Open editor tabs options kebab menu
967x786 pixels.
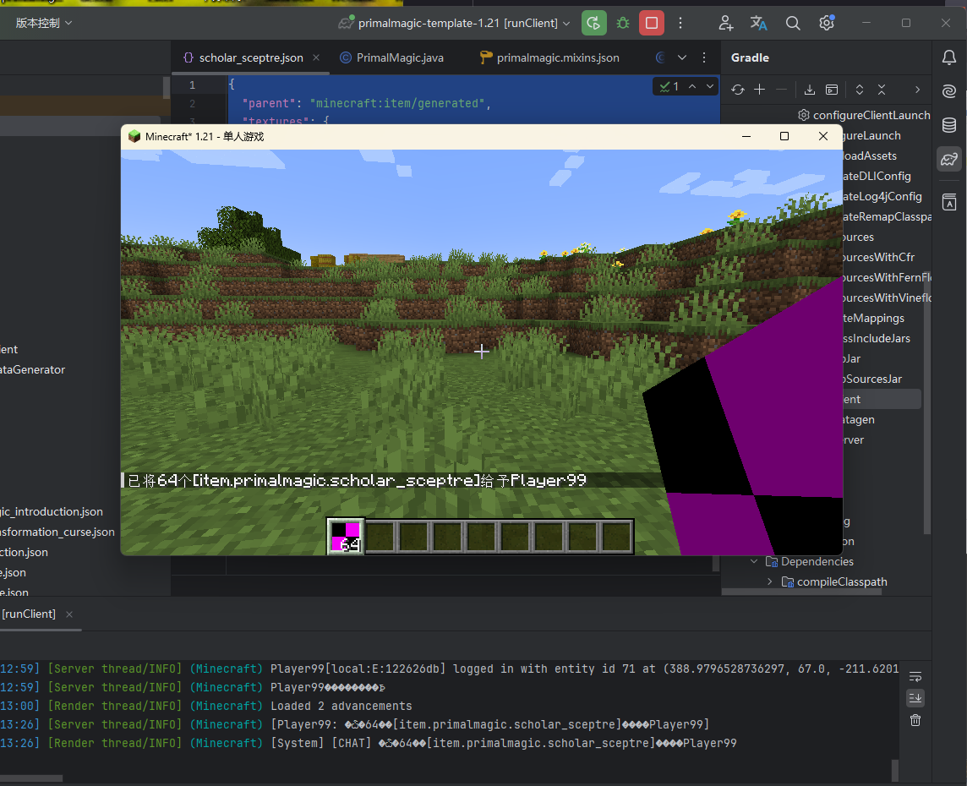704,58
